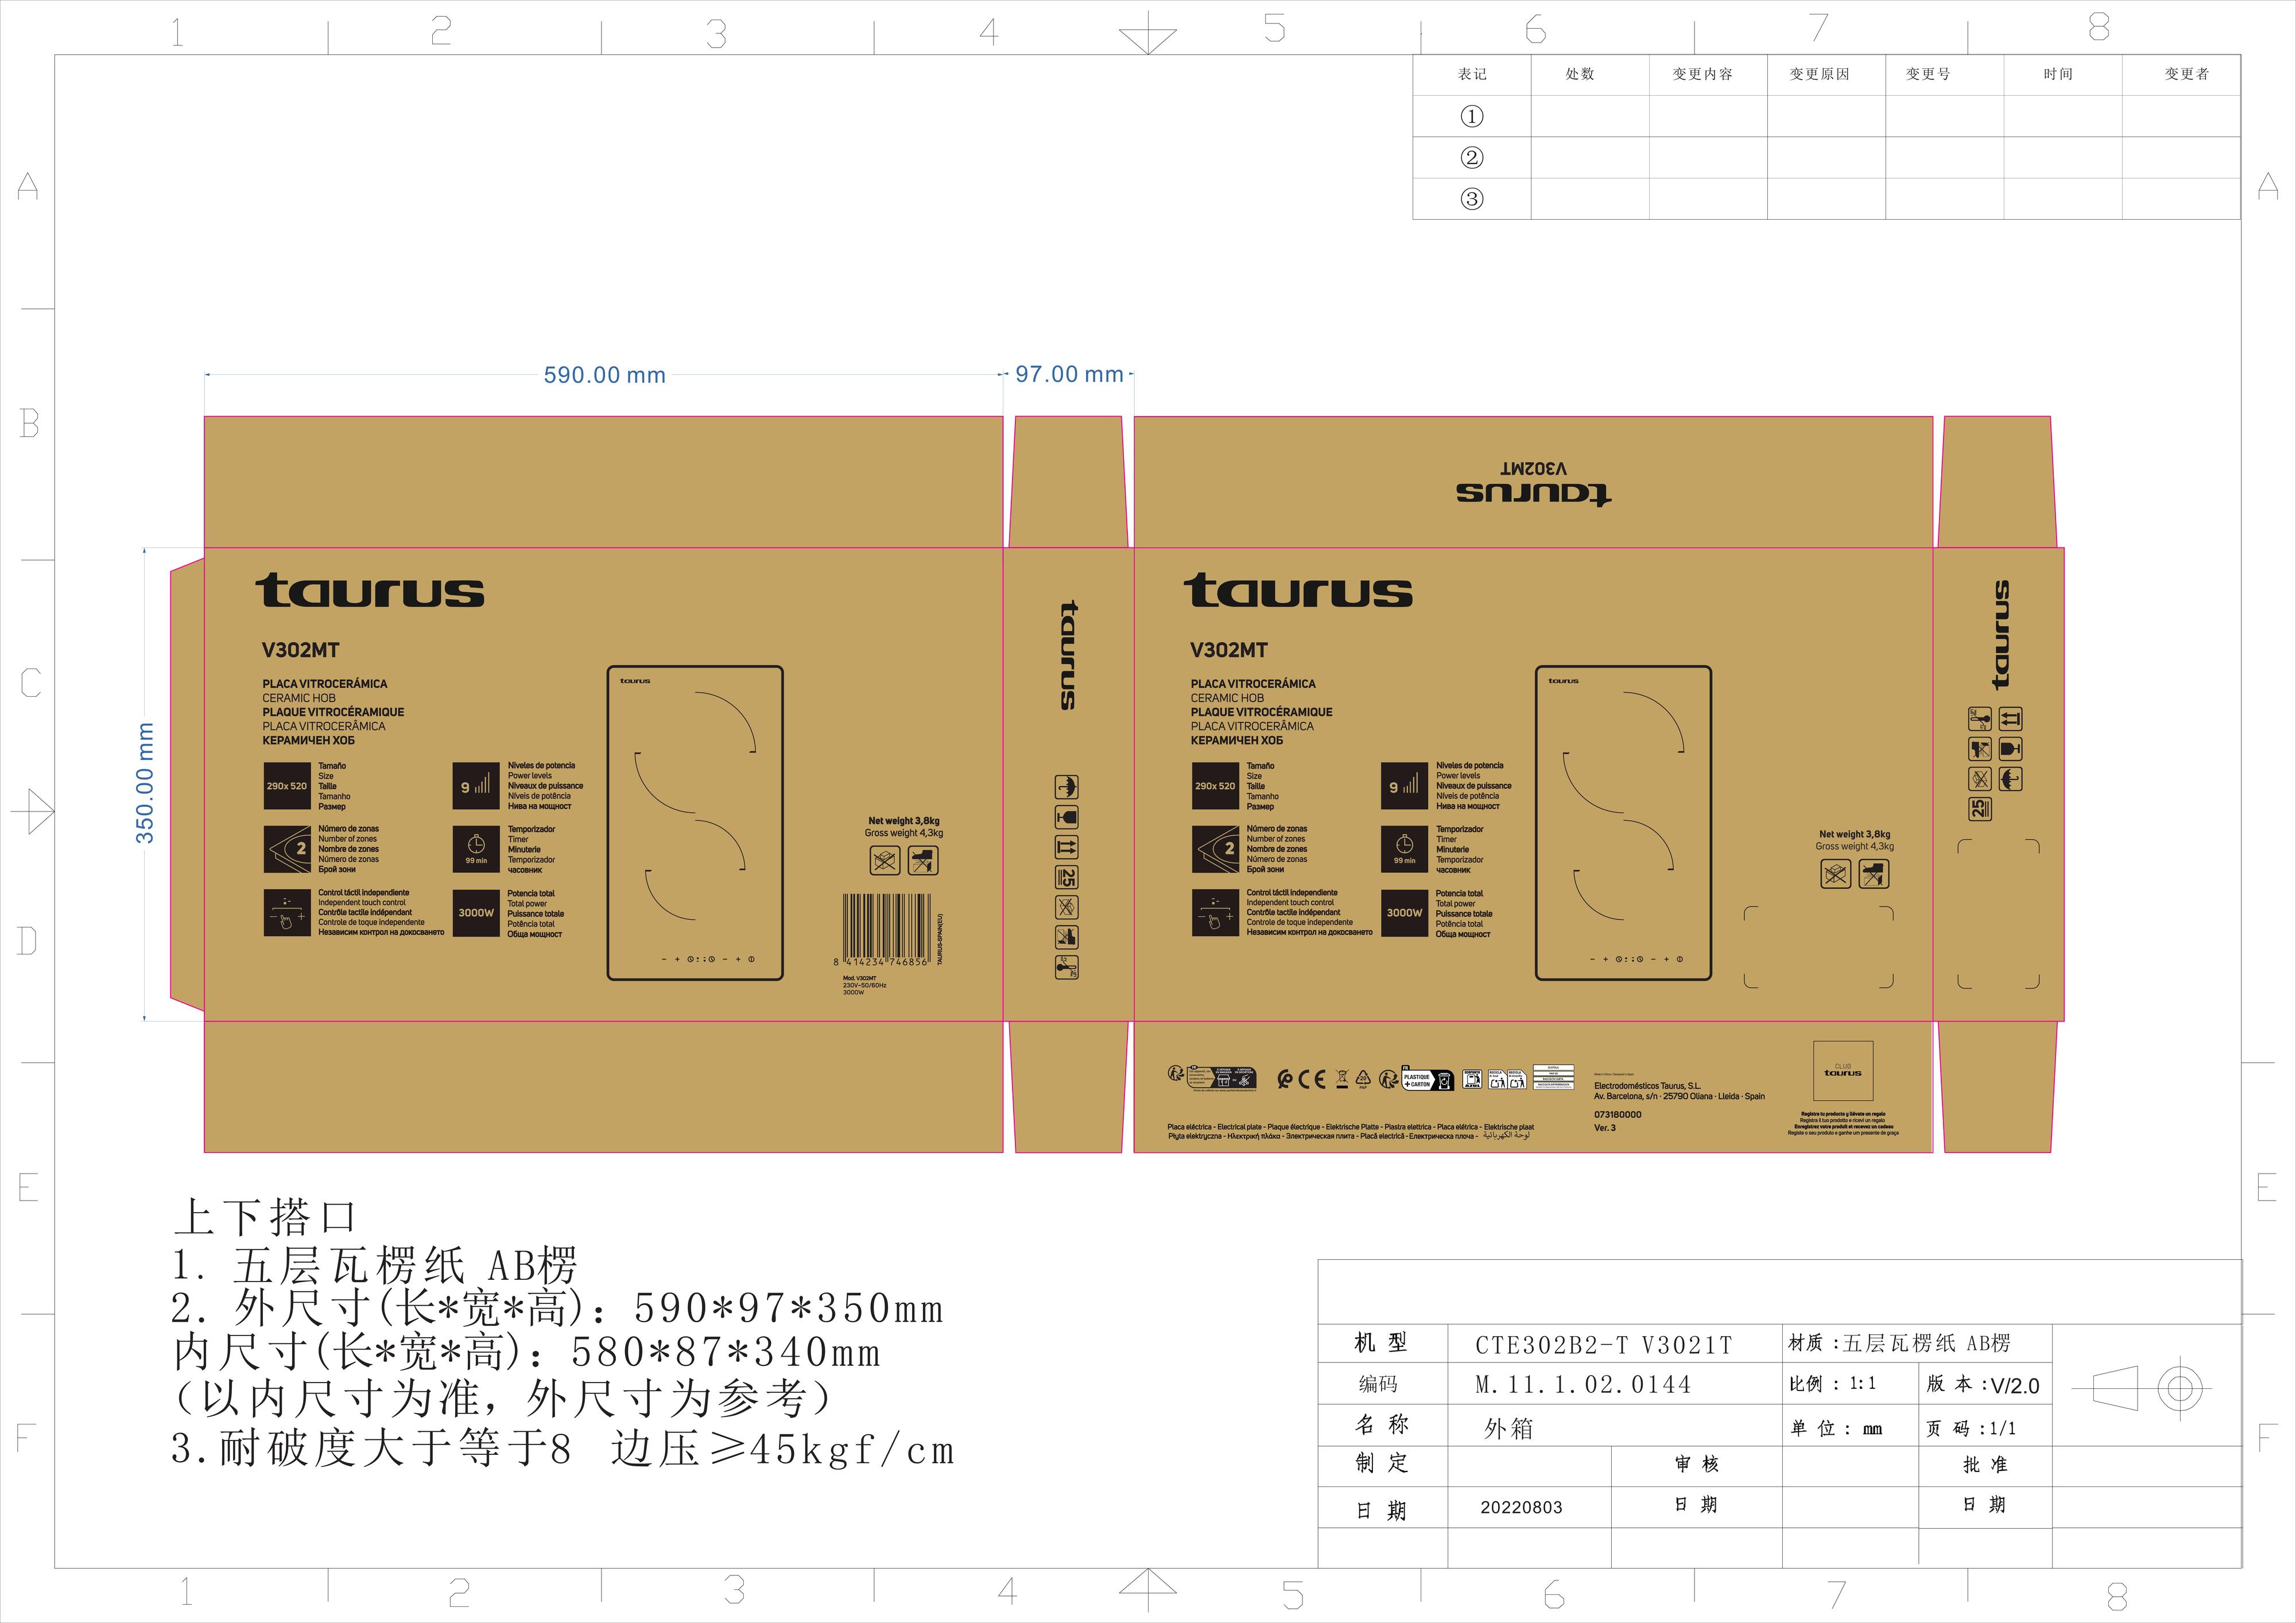Click the Mod. V302MT text under barcode

coord(860,978)
